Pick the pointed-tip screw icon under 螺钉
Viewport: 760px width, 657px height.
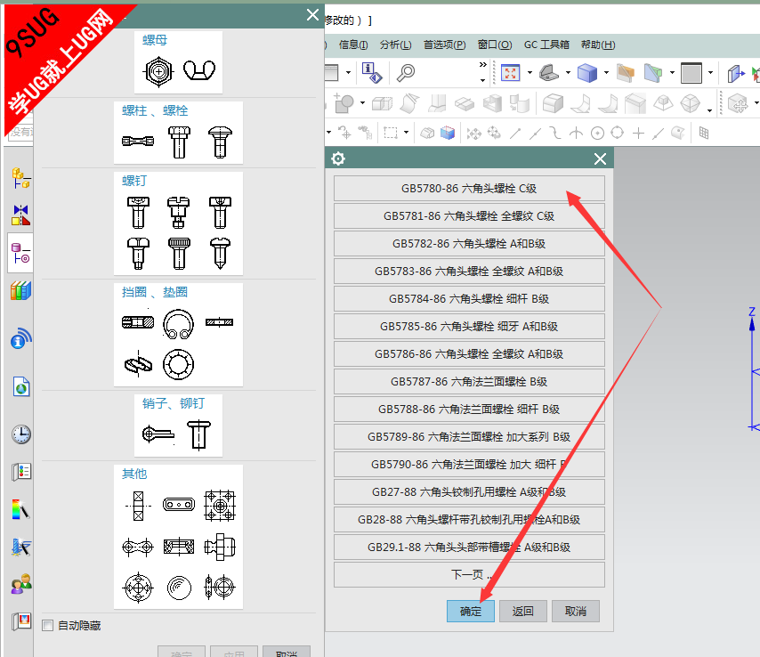[x=220, y=253]
